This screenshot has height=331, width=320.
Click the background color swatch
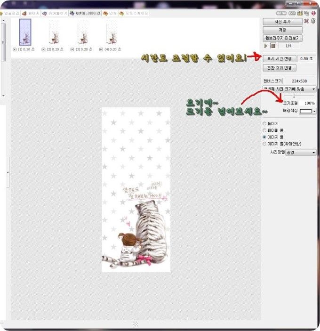point(306,111)
